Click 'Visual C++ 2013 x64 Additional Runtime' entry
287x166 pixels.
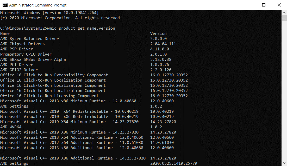72,137
